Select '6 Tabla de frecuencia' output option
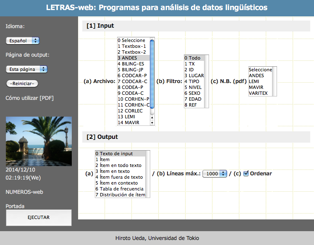The height and width of the screenshot is (245, 314). 120,189
